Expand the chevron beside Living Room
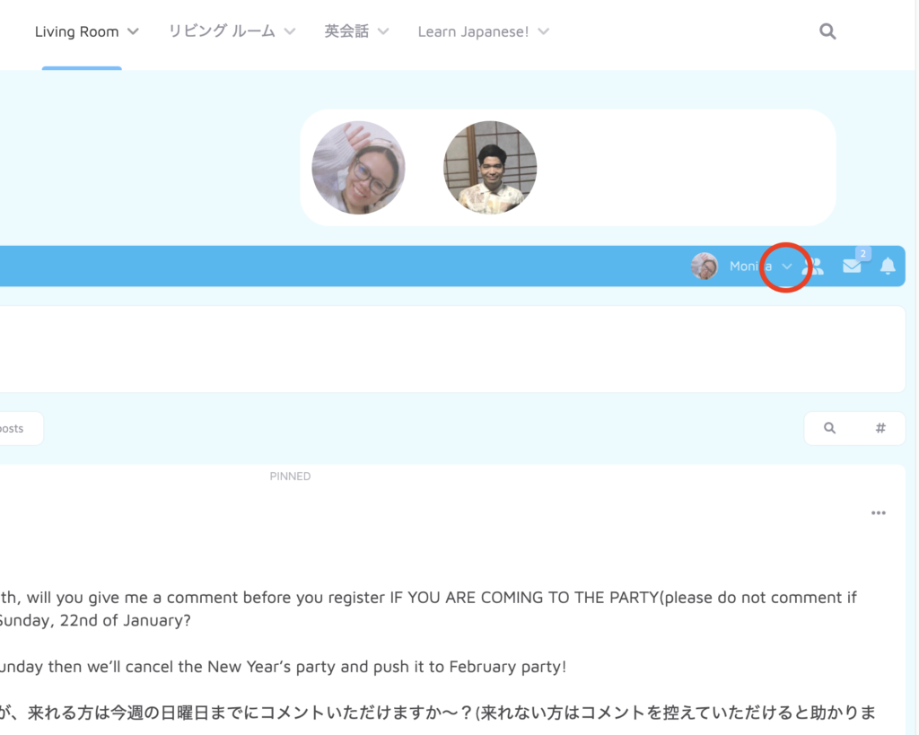 134,31
